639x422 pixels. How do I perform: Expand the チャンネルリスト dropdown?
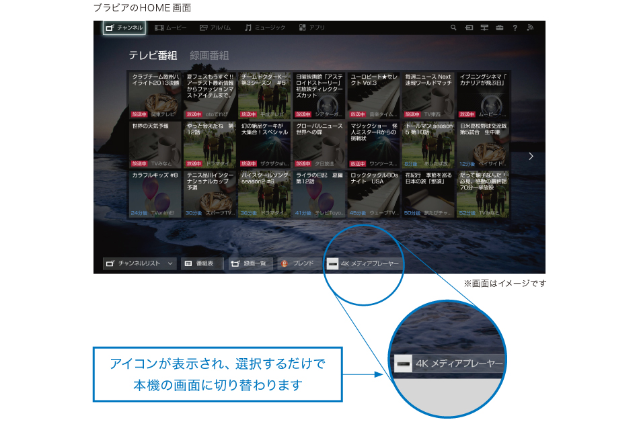[x=140, y=264]
